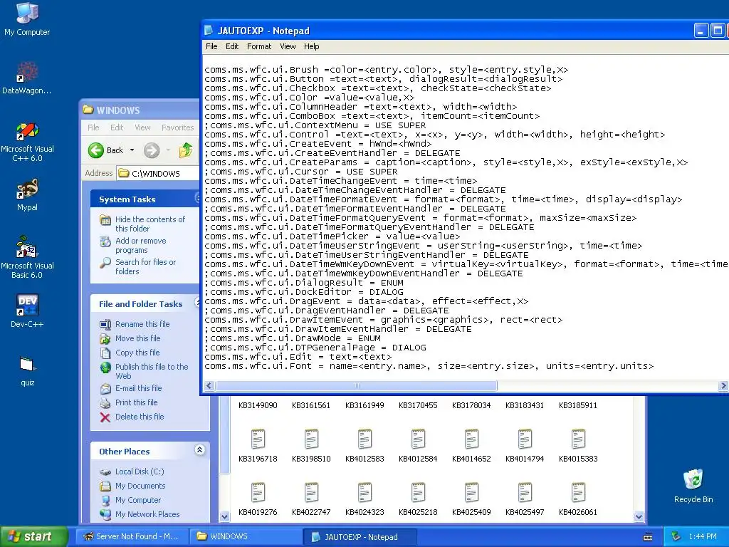
Task: Switch to WINDOWS folder taskbar button
Action: tap(246, 536)
